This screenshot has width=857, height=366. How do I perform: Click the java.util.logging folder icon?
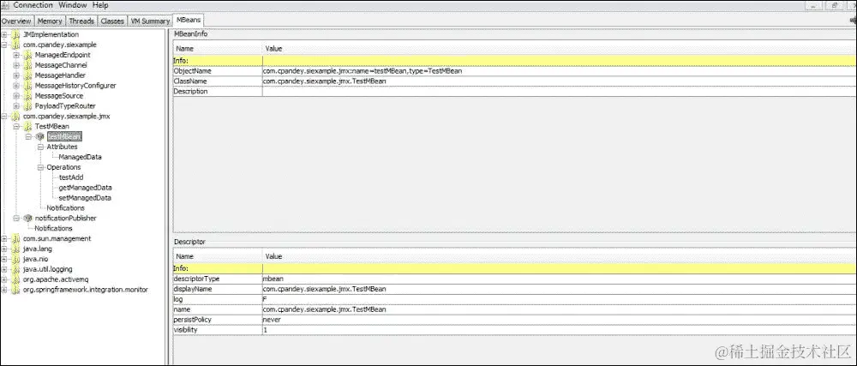click(15, 269)
